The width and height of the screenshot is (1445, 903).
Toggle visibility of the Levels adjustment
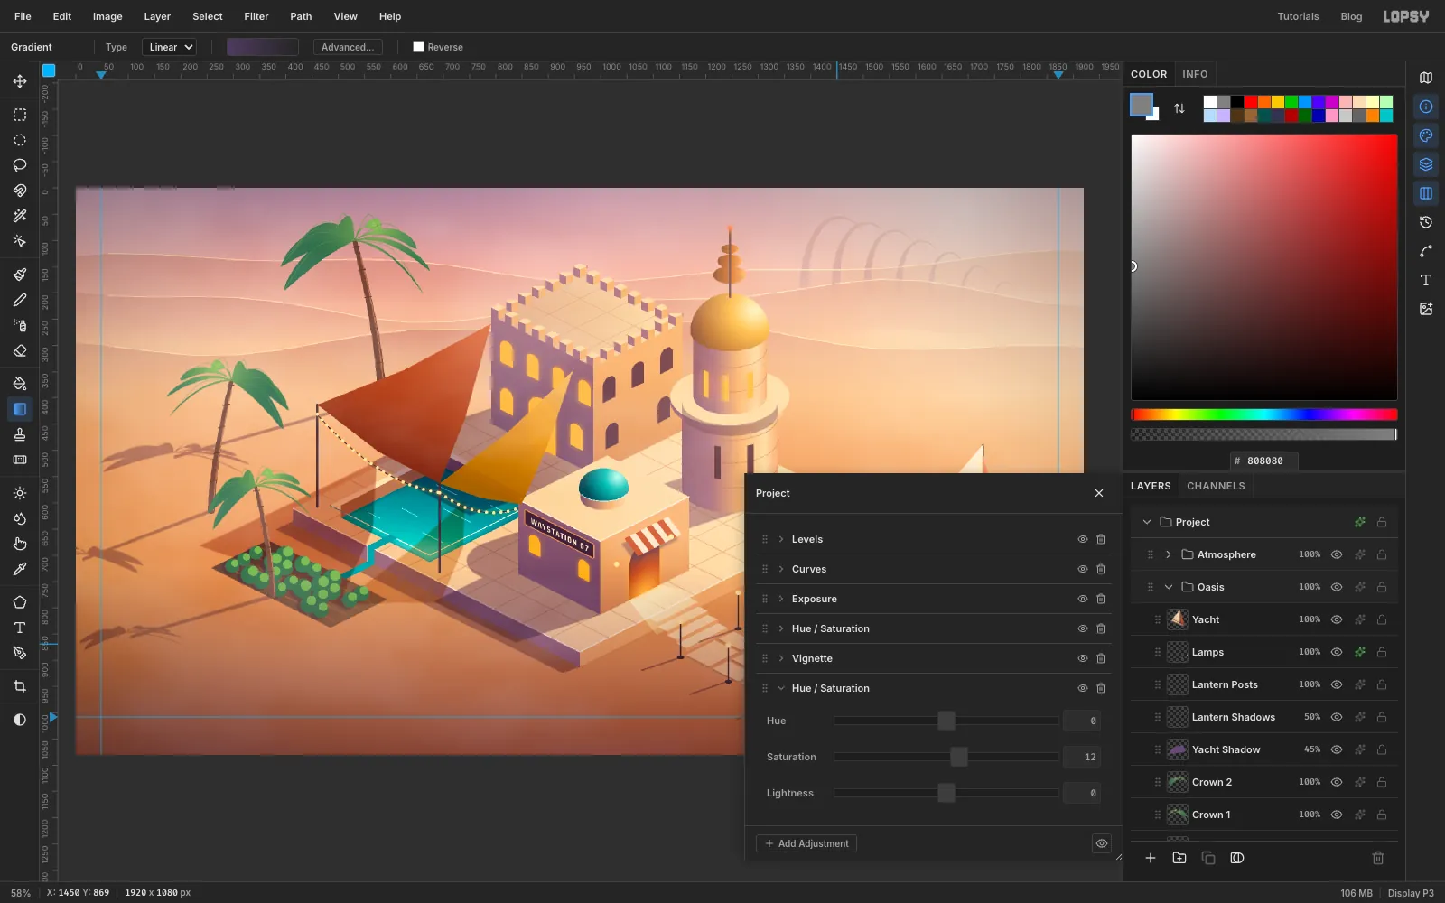click(x=1082, y=539)
